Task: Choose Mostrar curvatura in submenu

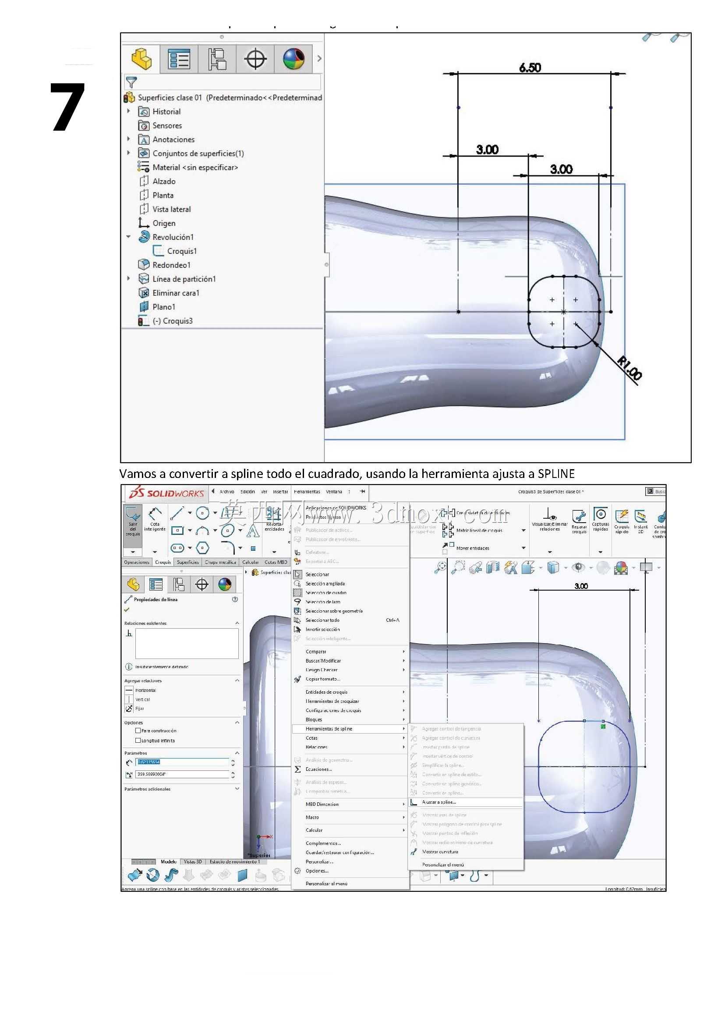Action: (466, 852)
